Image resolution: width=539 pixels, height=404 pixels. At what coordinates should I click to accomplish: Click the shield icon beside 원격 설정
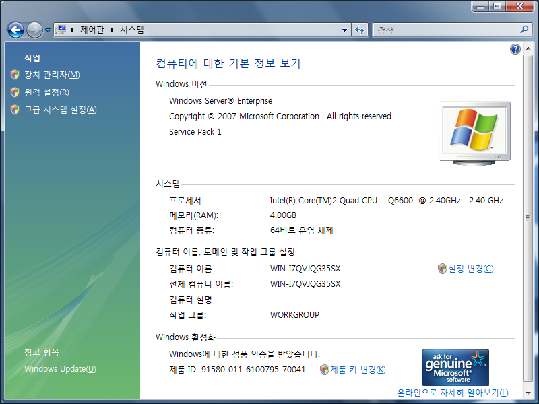click(15, 92)
